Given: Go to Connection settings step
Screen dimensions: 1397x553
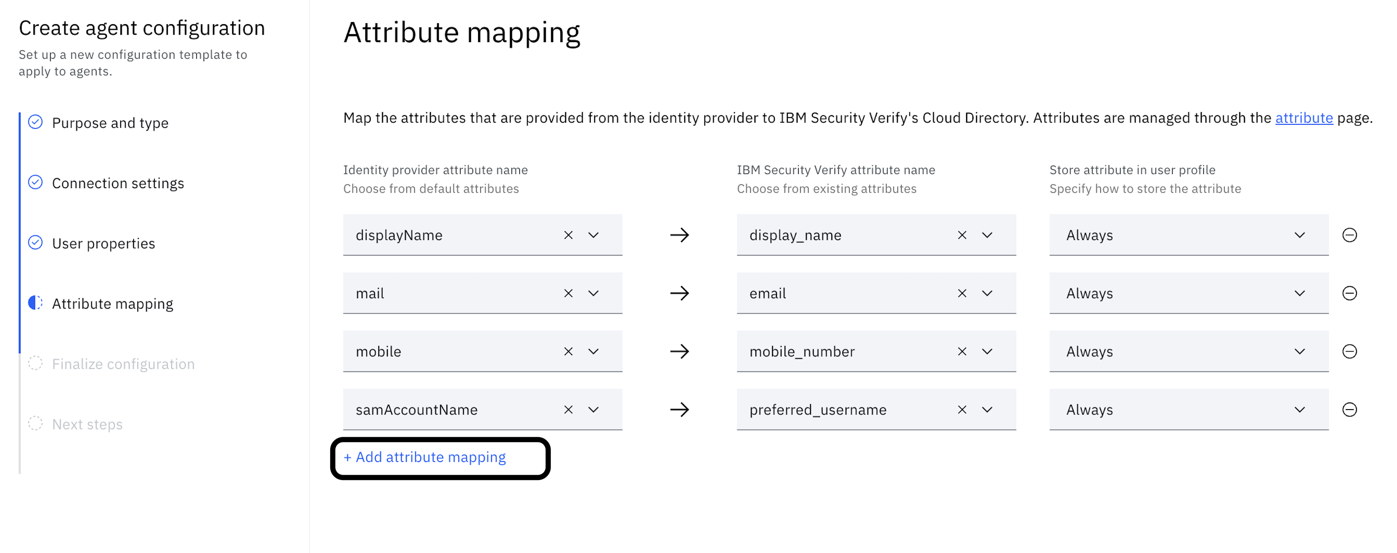Looking at the screenshot, I should click(x=118, y=183).
